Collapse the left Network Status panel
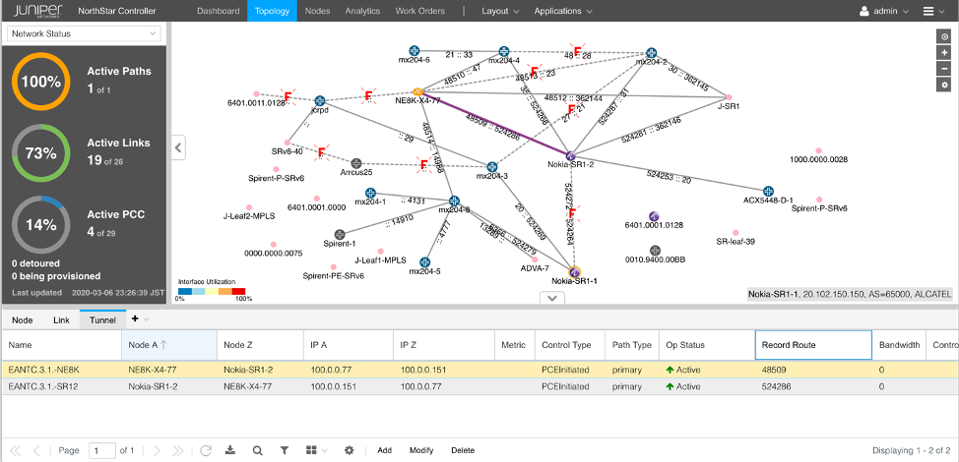 pyautogui.click(x=179, y=147)
